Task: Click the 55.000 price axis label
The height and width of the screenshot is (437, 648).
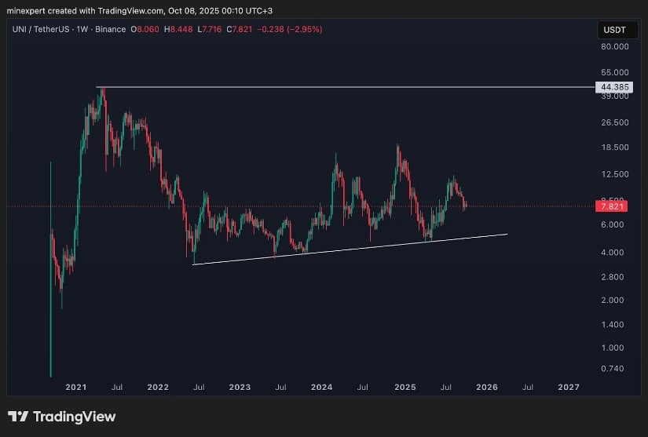Action: tap(614, 72)
